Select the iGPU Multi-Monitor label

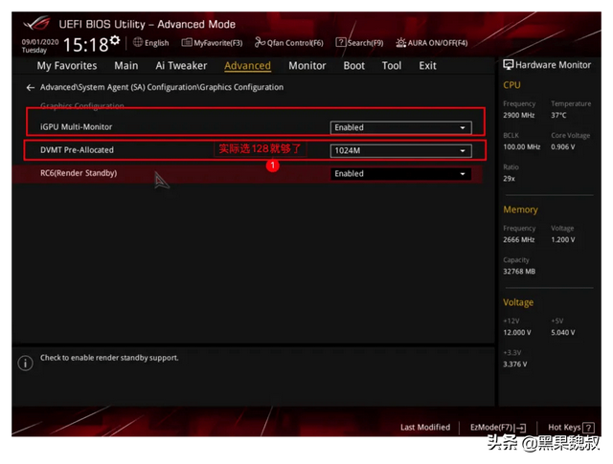pos(76,127)
